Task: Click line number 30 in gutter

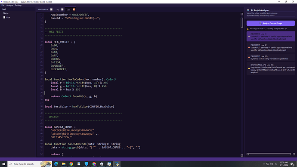Action: coord(41,79)
